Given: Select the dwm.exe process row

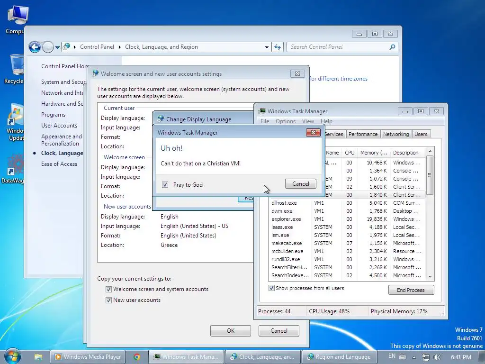Looking at the screenshot, I should pos(347,211).
